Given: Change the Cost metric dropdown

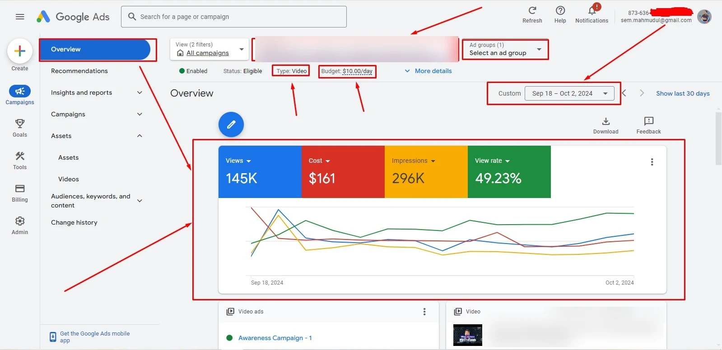Looking at the screenshot, I should (x=319, y=161).
